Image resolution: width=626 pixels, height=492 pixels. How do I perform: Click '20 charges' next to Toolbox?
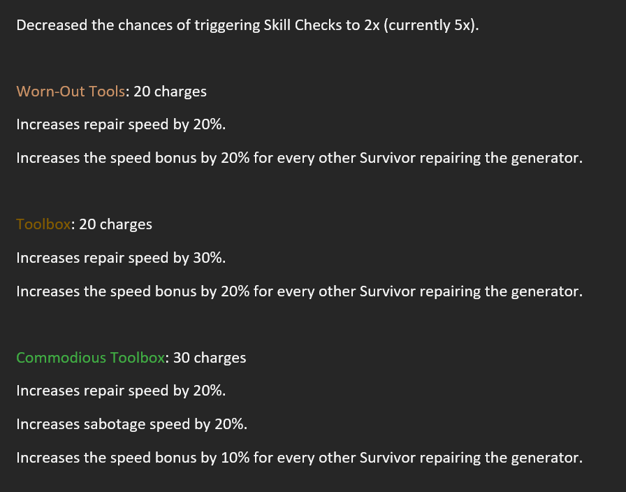pyautogui.click(x=115, y=224)
